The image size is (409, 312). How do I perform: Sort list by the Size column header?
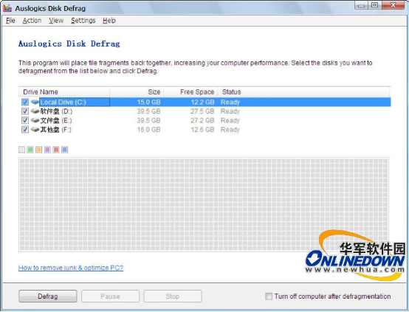pos(137,91)
